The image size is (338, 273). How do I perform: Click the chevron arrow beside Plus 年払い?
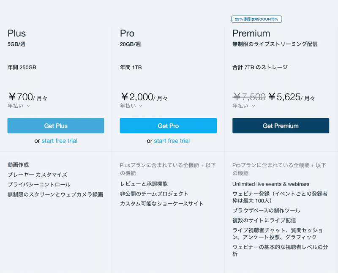point(28,106)
